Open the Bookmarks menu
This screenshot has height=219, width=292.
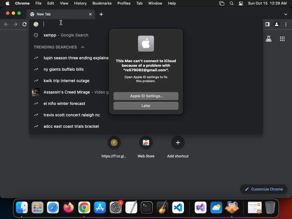[x=102, y=3]
